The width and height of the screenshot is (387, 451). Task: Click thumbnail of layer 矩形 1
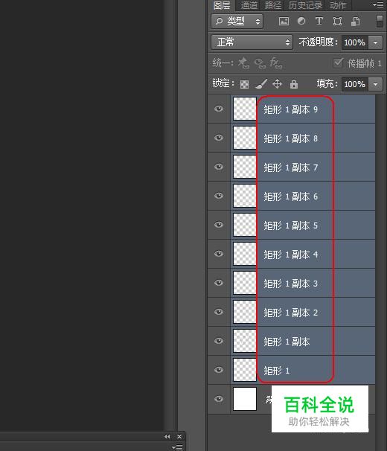coord(245,370)
